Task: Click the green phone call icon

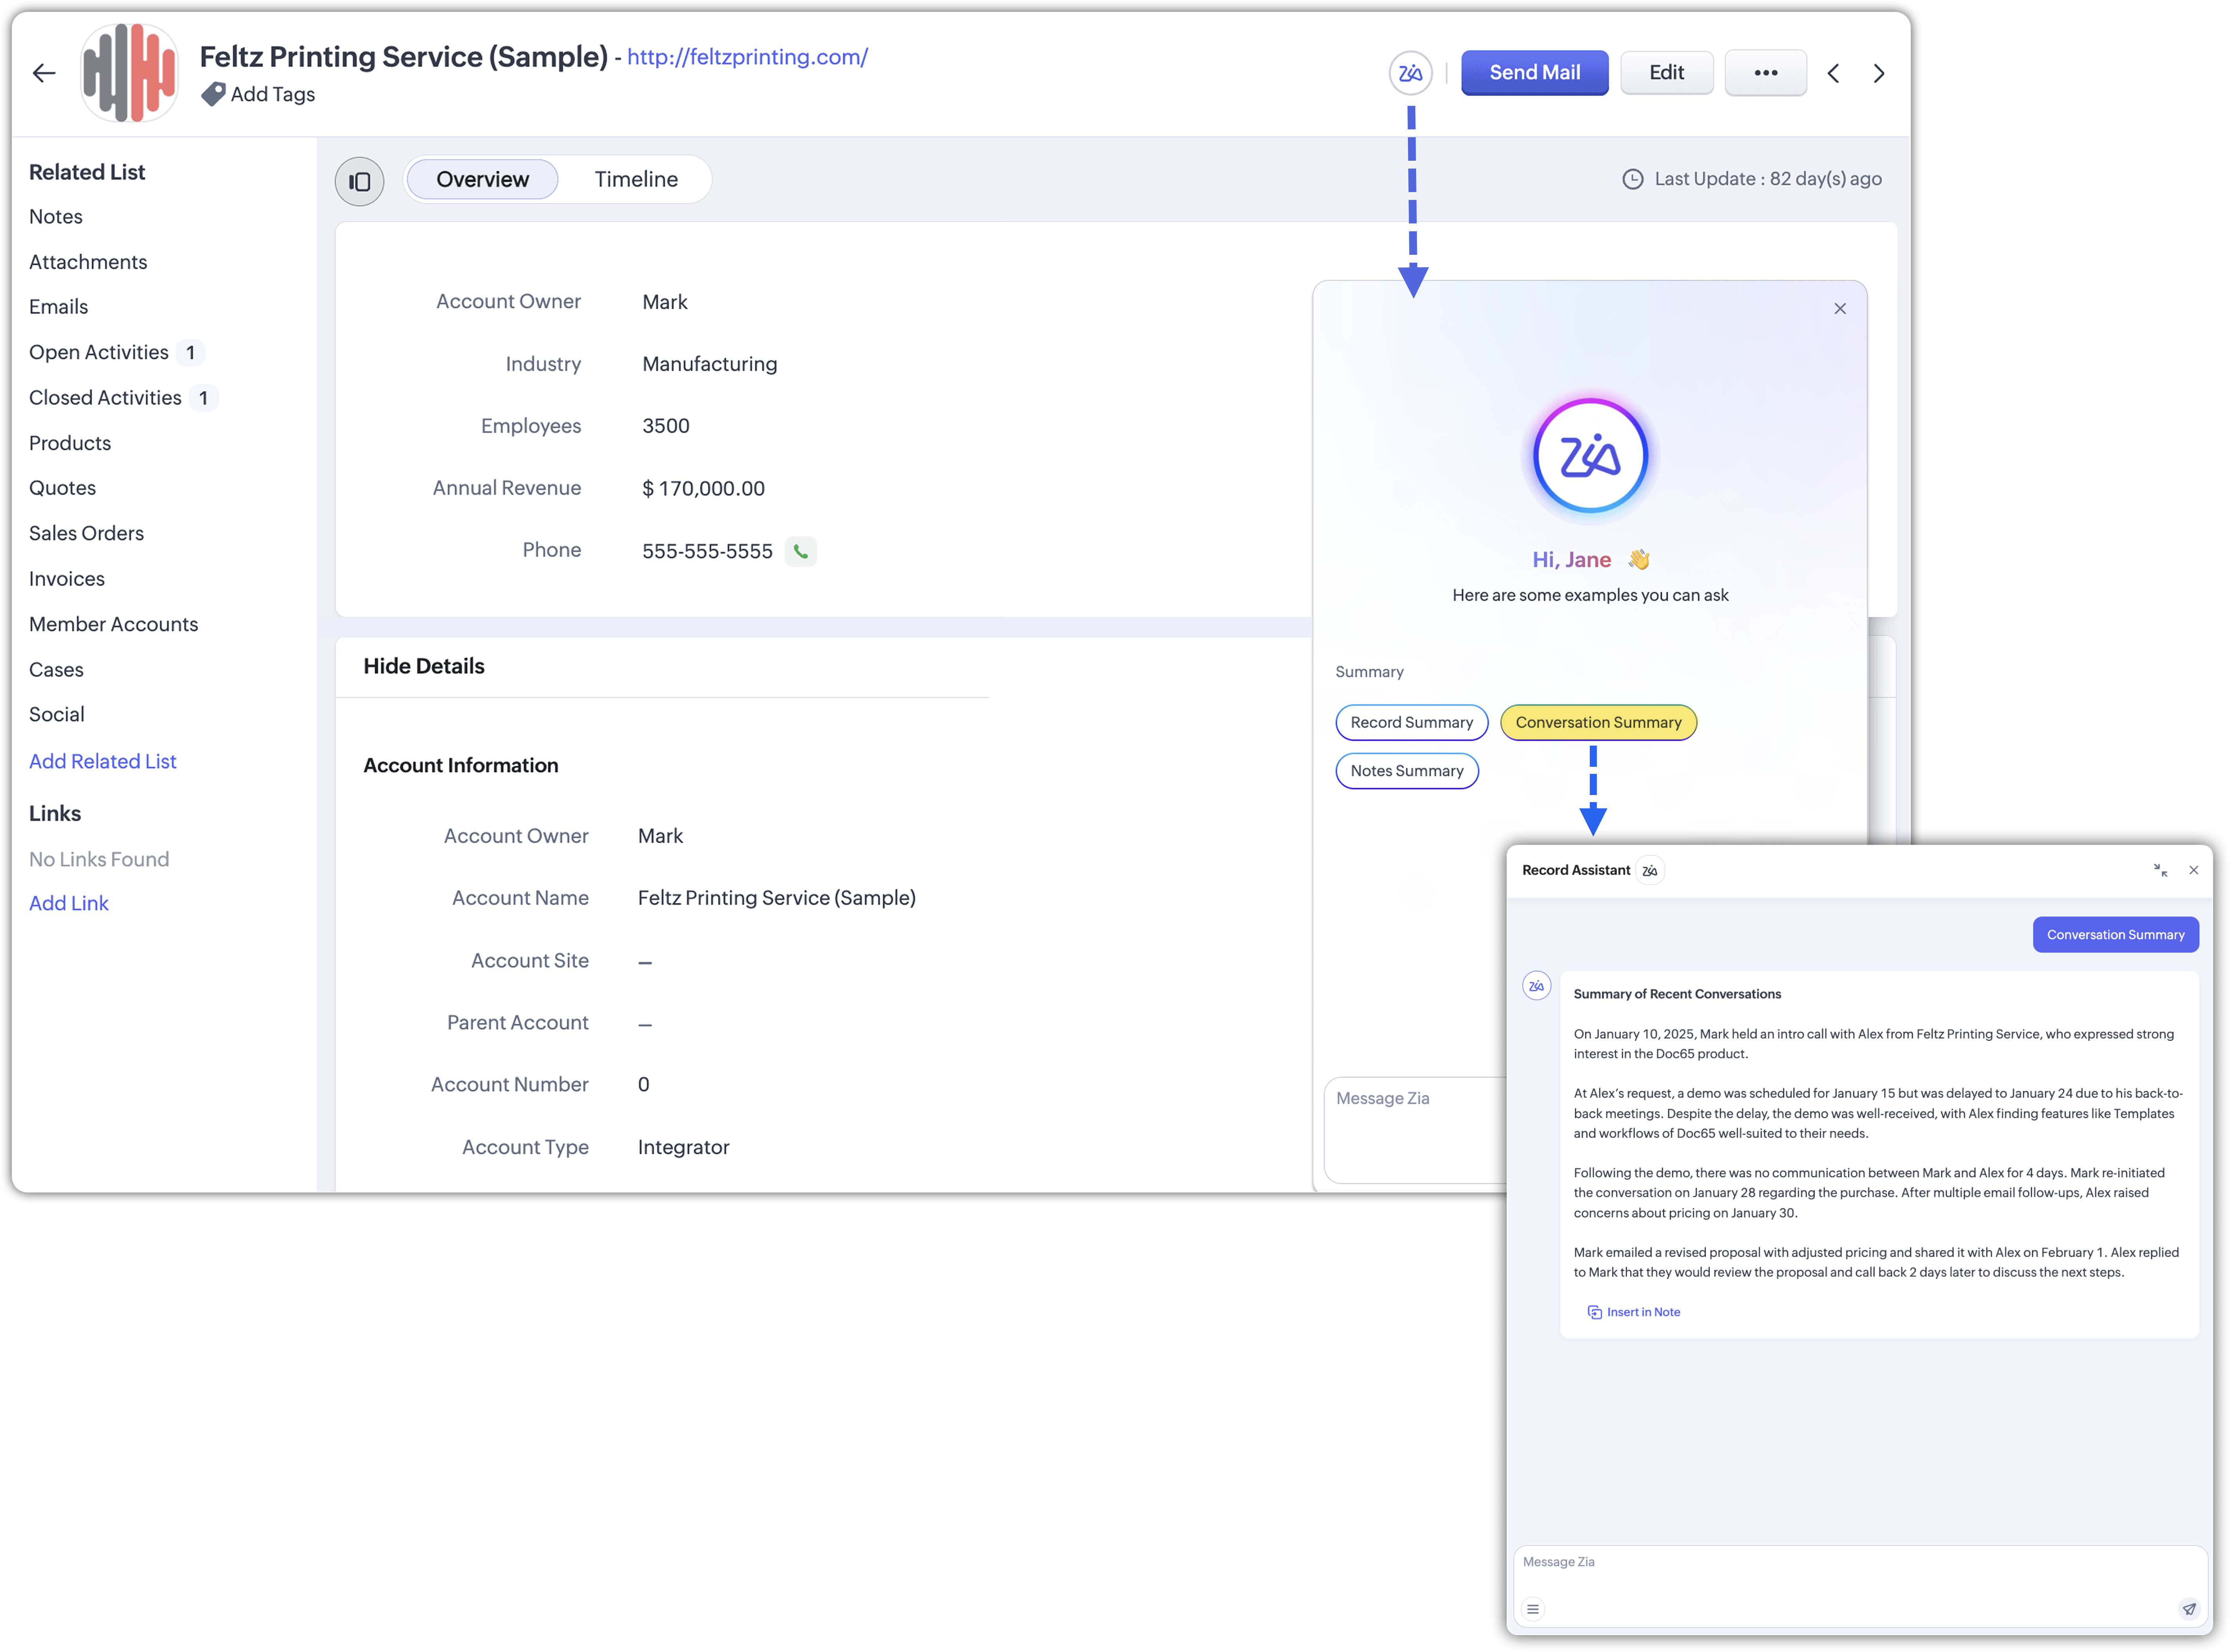Action: pos(801,551)
